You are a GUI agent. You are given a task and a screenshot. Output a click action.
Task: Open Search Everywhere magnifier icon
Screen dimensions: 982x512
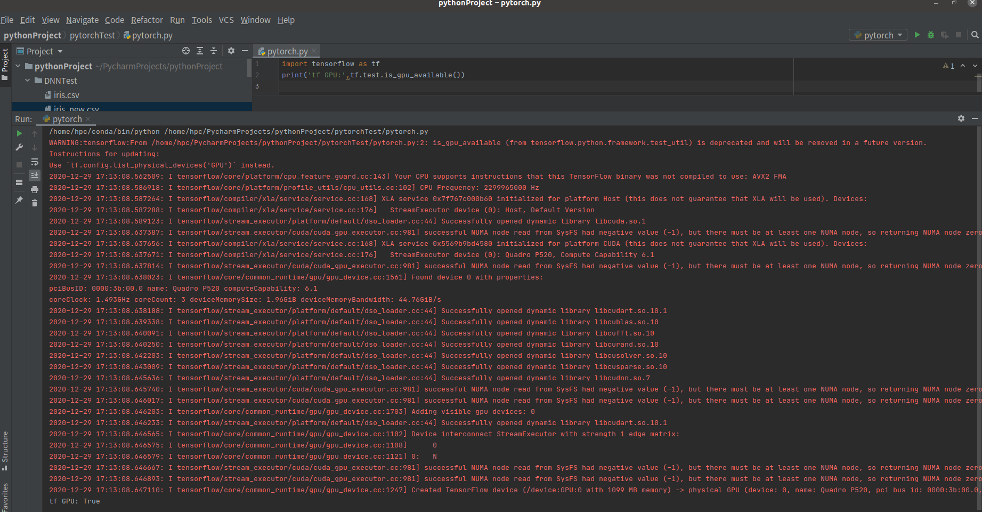[975, 35]
